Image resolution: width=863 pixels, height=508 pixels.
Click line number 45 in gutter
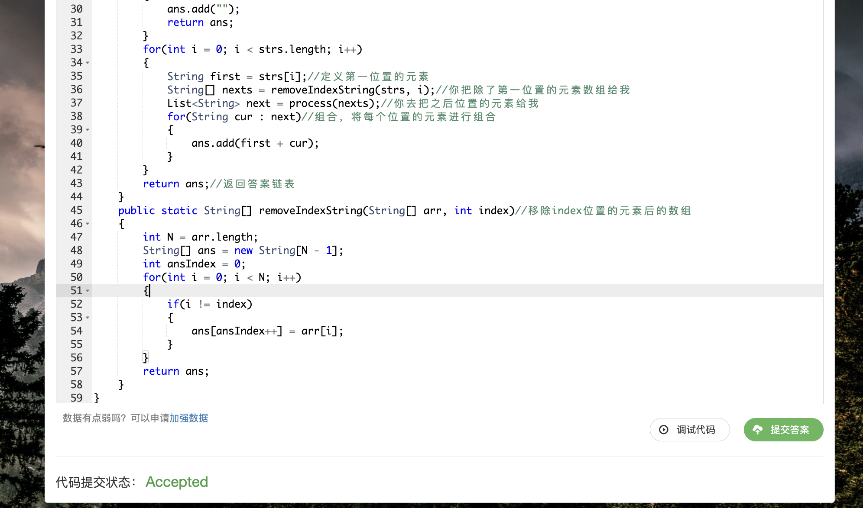pos(76,210)
